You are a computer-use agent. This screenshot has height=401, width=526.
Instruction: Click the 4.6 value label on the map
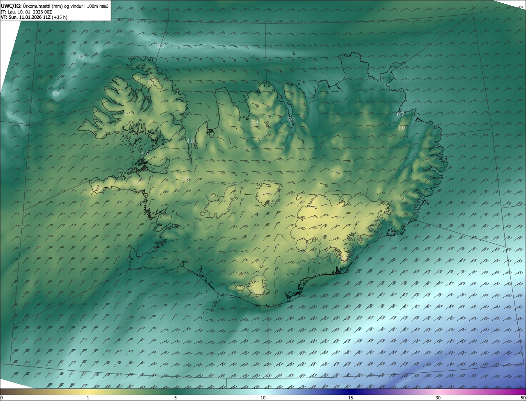point(144,154)
